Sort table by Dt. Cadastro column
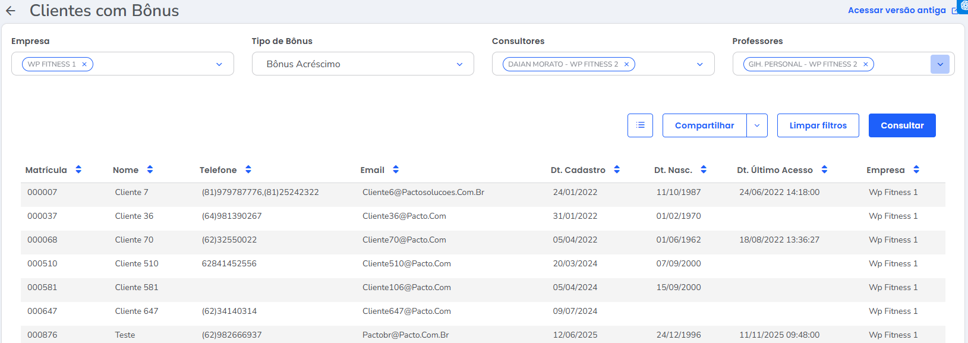The height and width of the screenshot is (343, 968). tap(617, 170)
